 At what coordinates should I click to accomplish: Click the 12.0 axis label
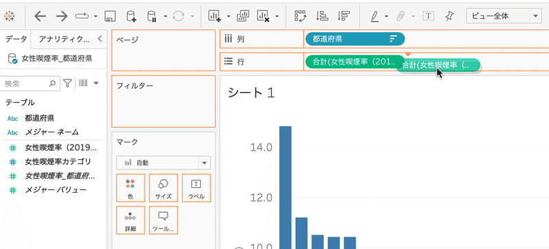click(261, 198)
